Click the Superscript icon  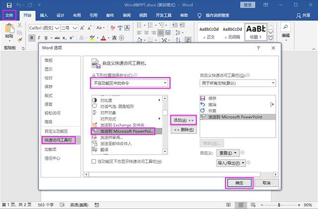coord(72,38)
